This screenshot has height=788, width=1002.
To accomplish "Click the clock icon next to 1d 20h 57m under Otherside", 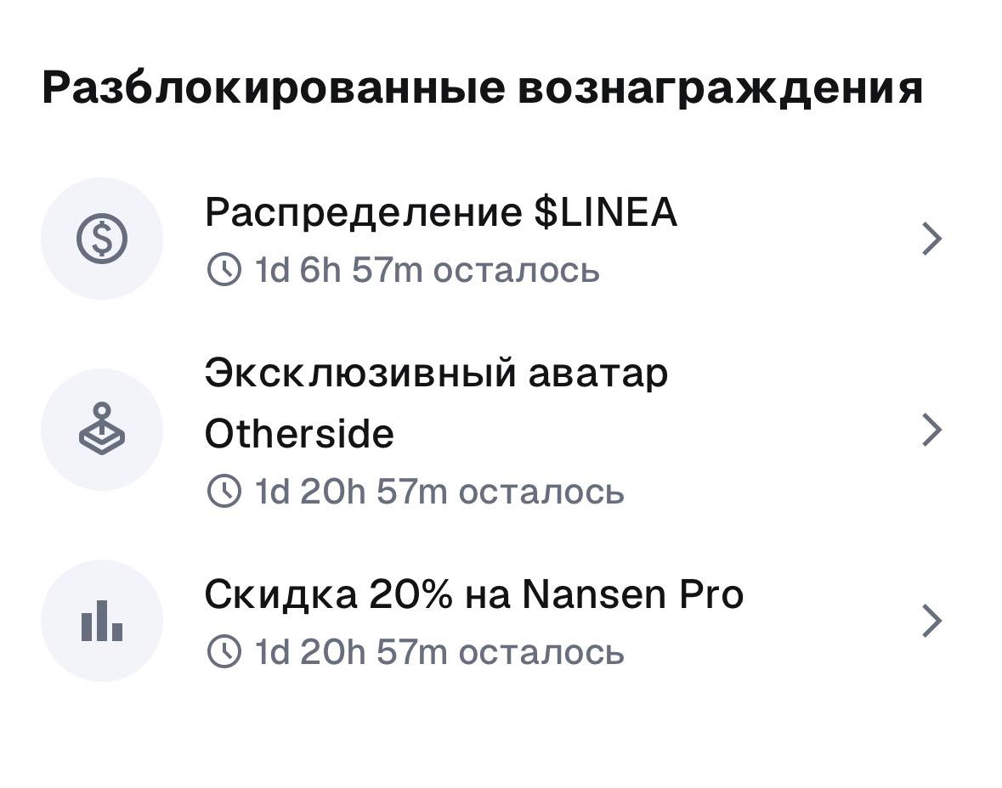I will coord(224,491).
